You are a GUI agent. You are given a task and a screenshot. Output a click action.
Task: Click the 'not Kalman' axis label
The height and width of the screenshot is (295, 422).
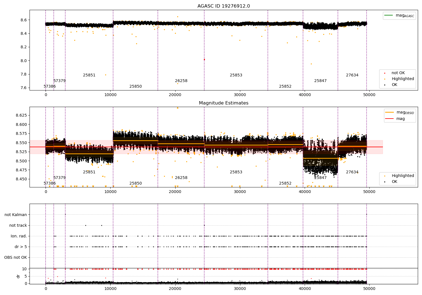tap(16, 215)
